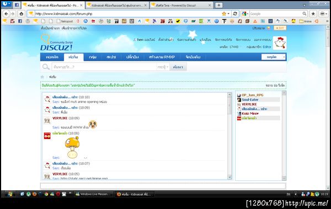Select Koiiz Mini in the online users list

click(x=250, y=114)
